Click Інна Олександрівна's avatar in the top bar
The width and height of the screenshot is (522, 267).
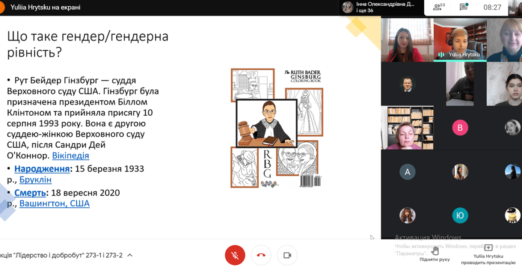coord(348,7)
